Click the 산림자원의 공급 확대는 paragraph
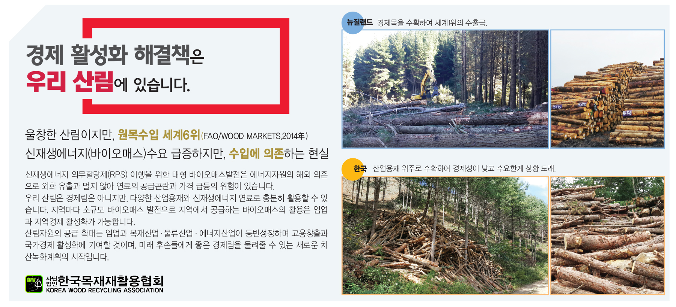676x307 pixels. [x=176, y=245]
